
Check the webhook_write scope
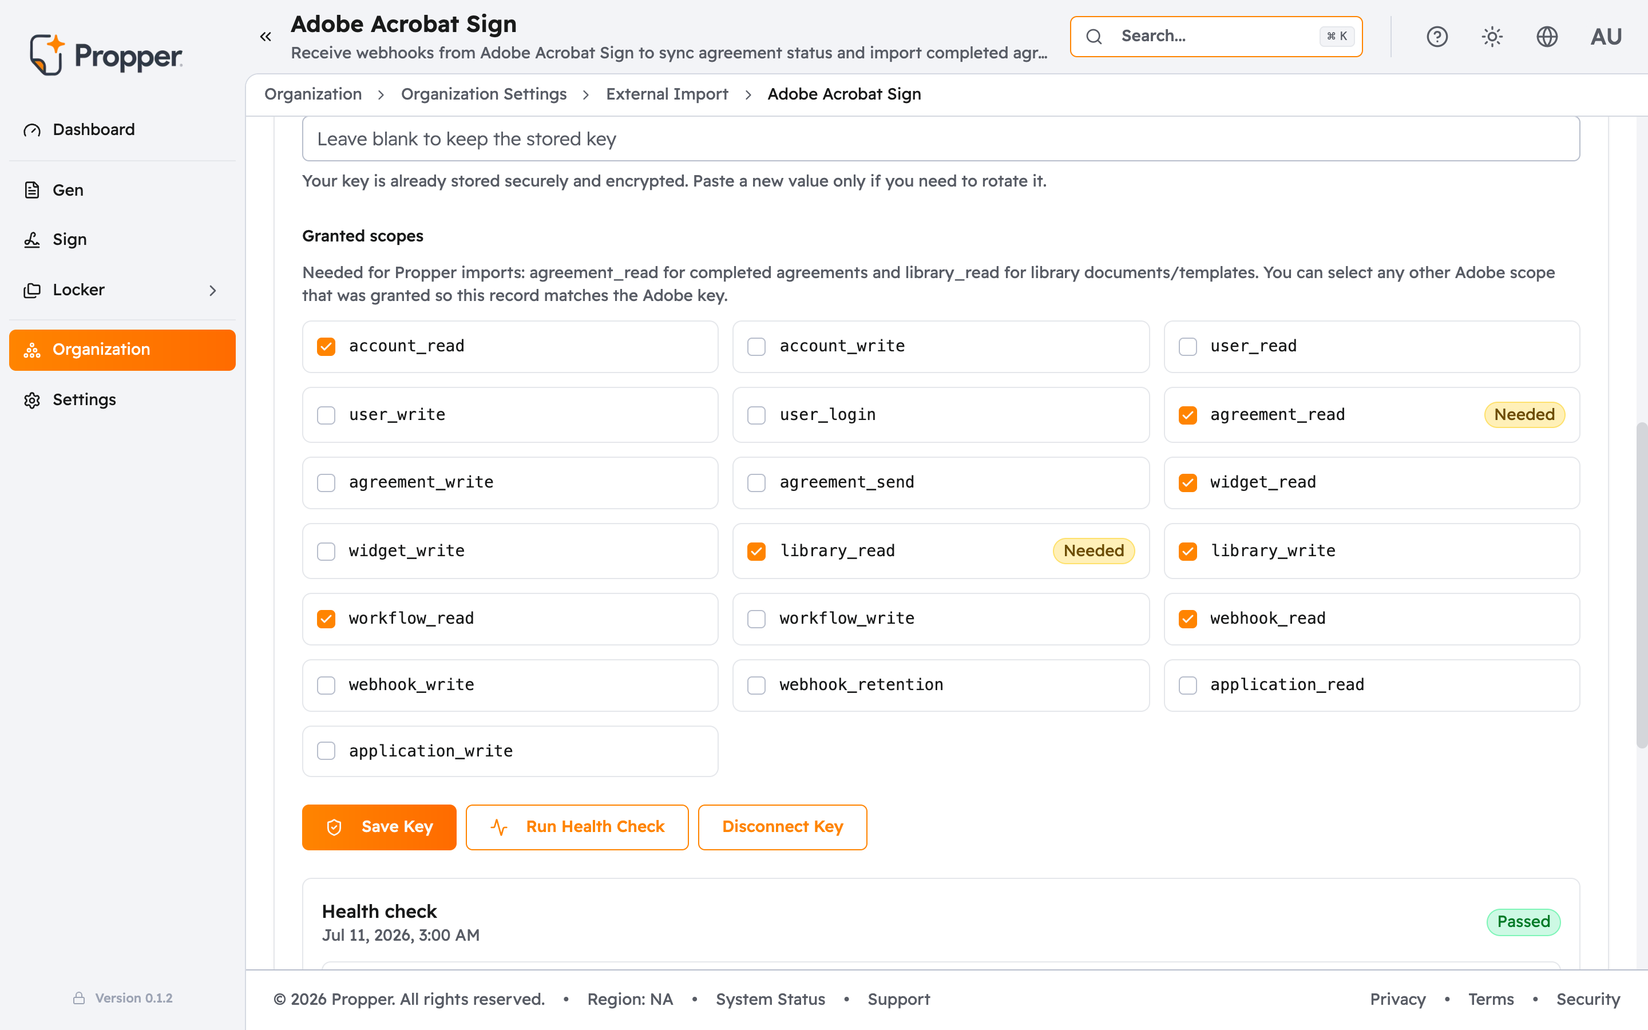tap(326, 686)
